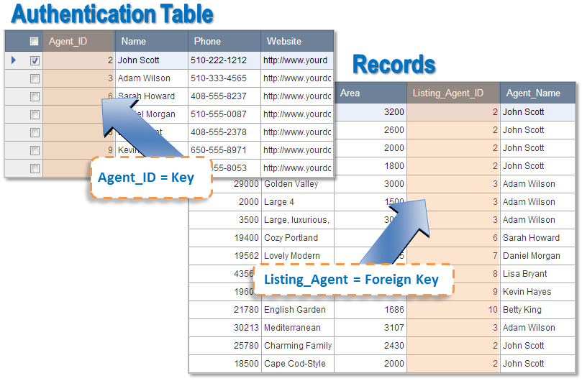Select the Large 4 description cell
Screen dimensions: 582x381
298,202
